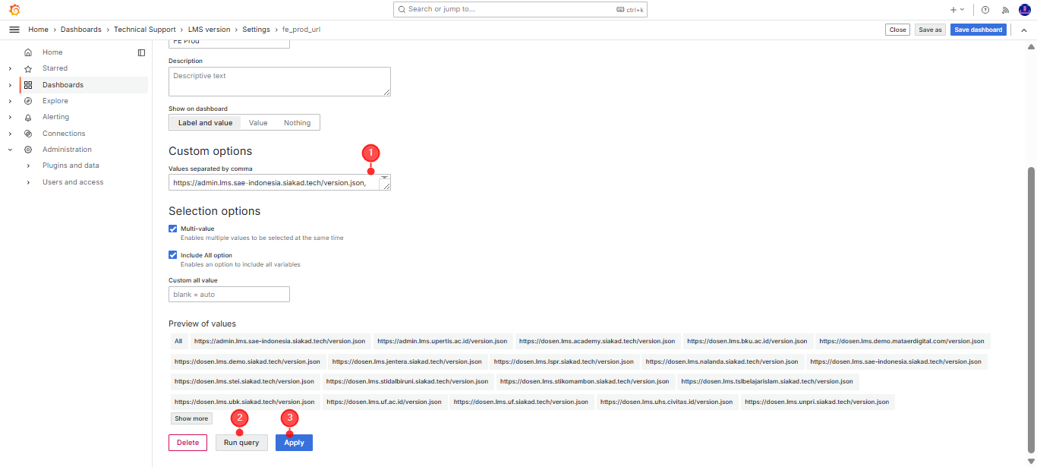Screen dimensions: 1037x467
Task: Click the page's vertical scrollbar
Action: 1031,304
